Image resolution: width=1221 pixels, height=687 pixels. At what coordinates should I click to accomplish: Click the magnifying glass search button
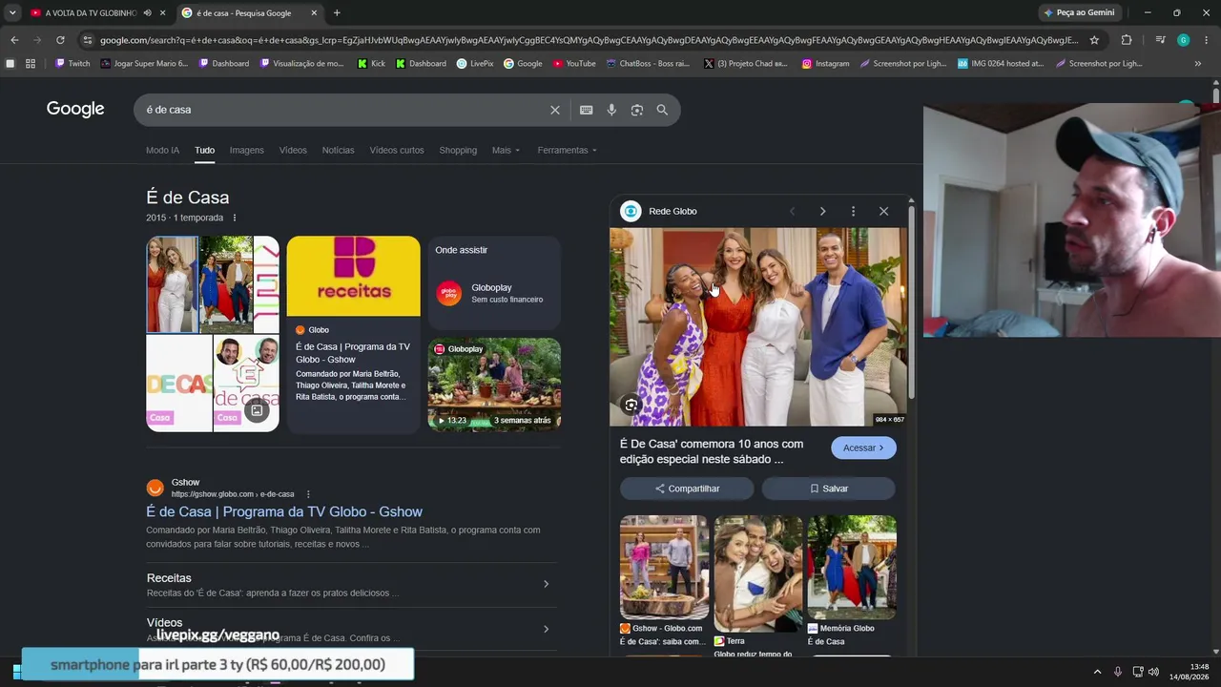point(662,110)
